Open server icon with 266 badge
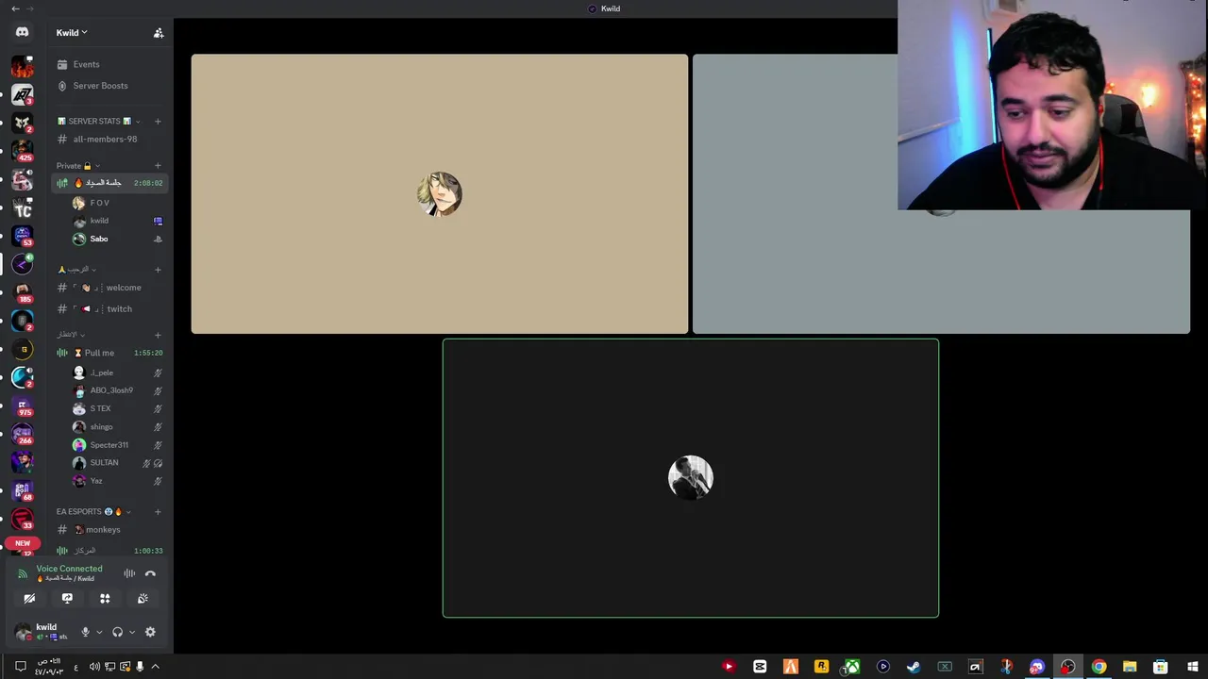 22,434
